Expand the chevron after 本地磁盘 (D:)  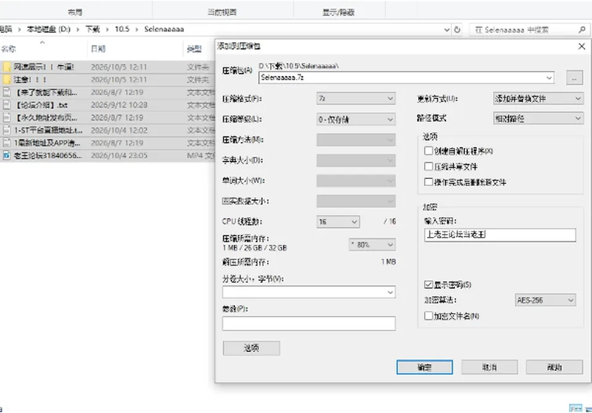pos(78,30)
